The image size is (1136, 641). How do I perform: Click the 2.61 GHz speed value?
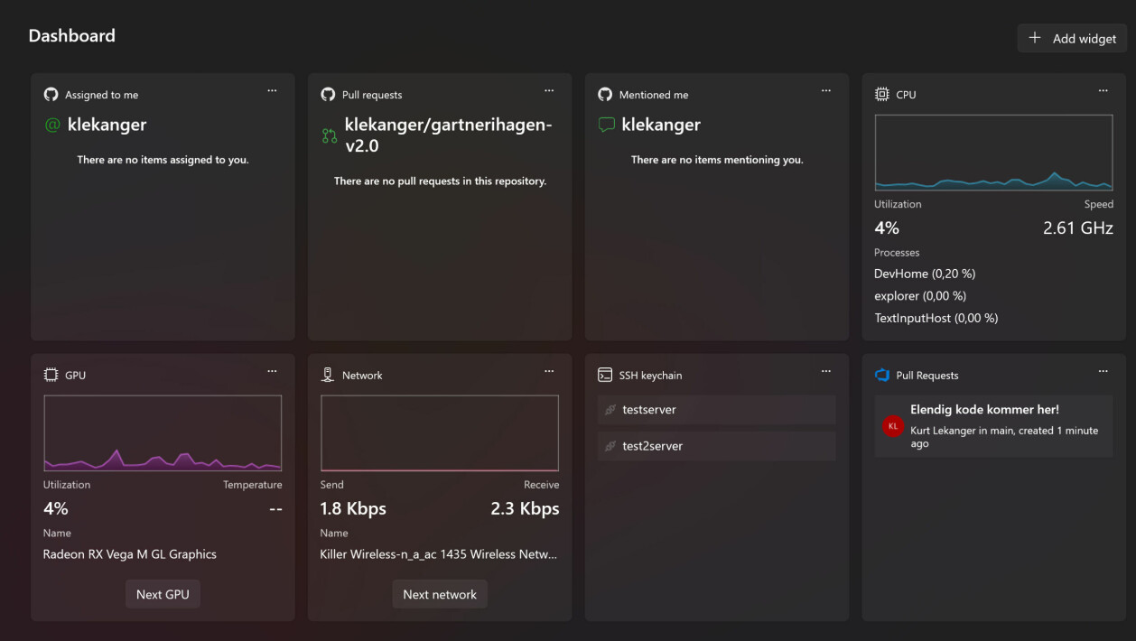(1078, 228)
